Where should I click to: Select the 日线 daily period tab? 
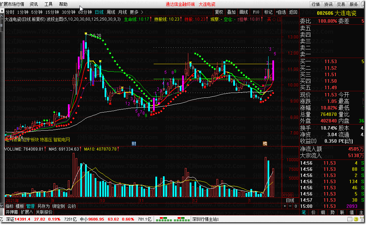point(99,12)
